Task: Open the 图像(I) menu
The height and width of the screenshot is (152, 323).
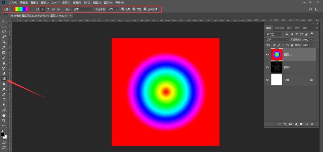Action: (34, 2)
